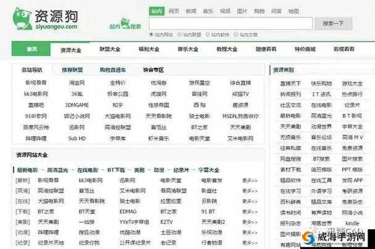
Task: Click the search text input box
Action: pyautogui.click(x=230, y=23)
